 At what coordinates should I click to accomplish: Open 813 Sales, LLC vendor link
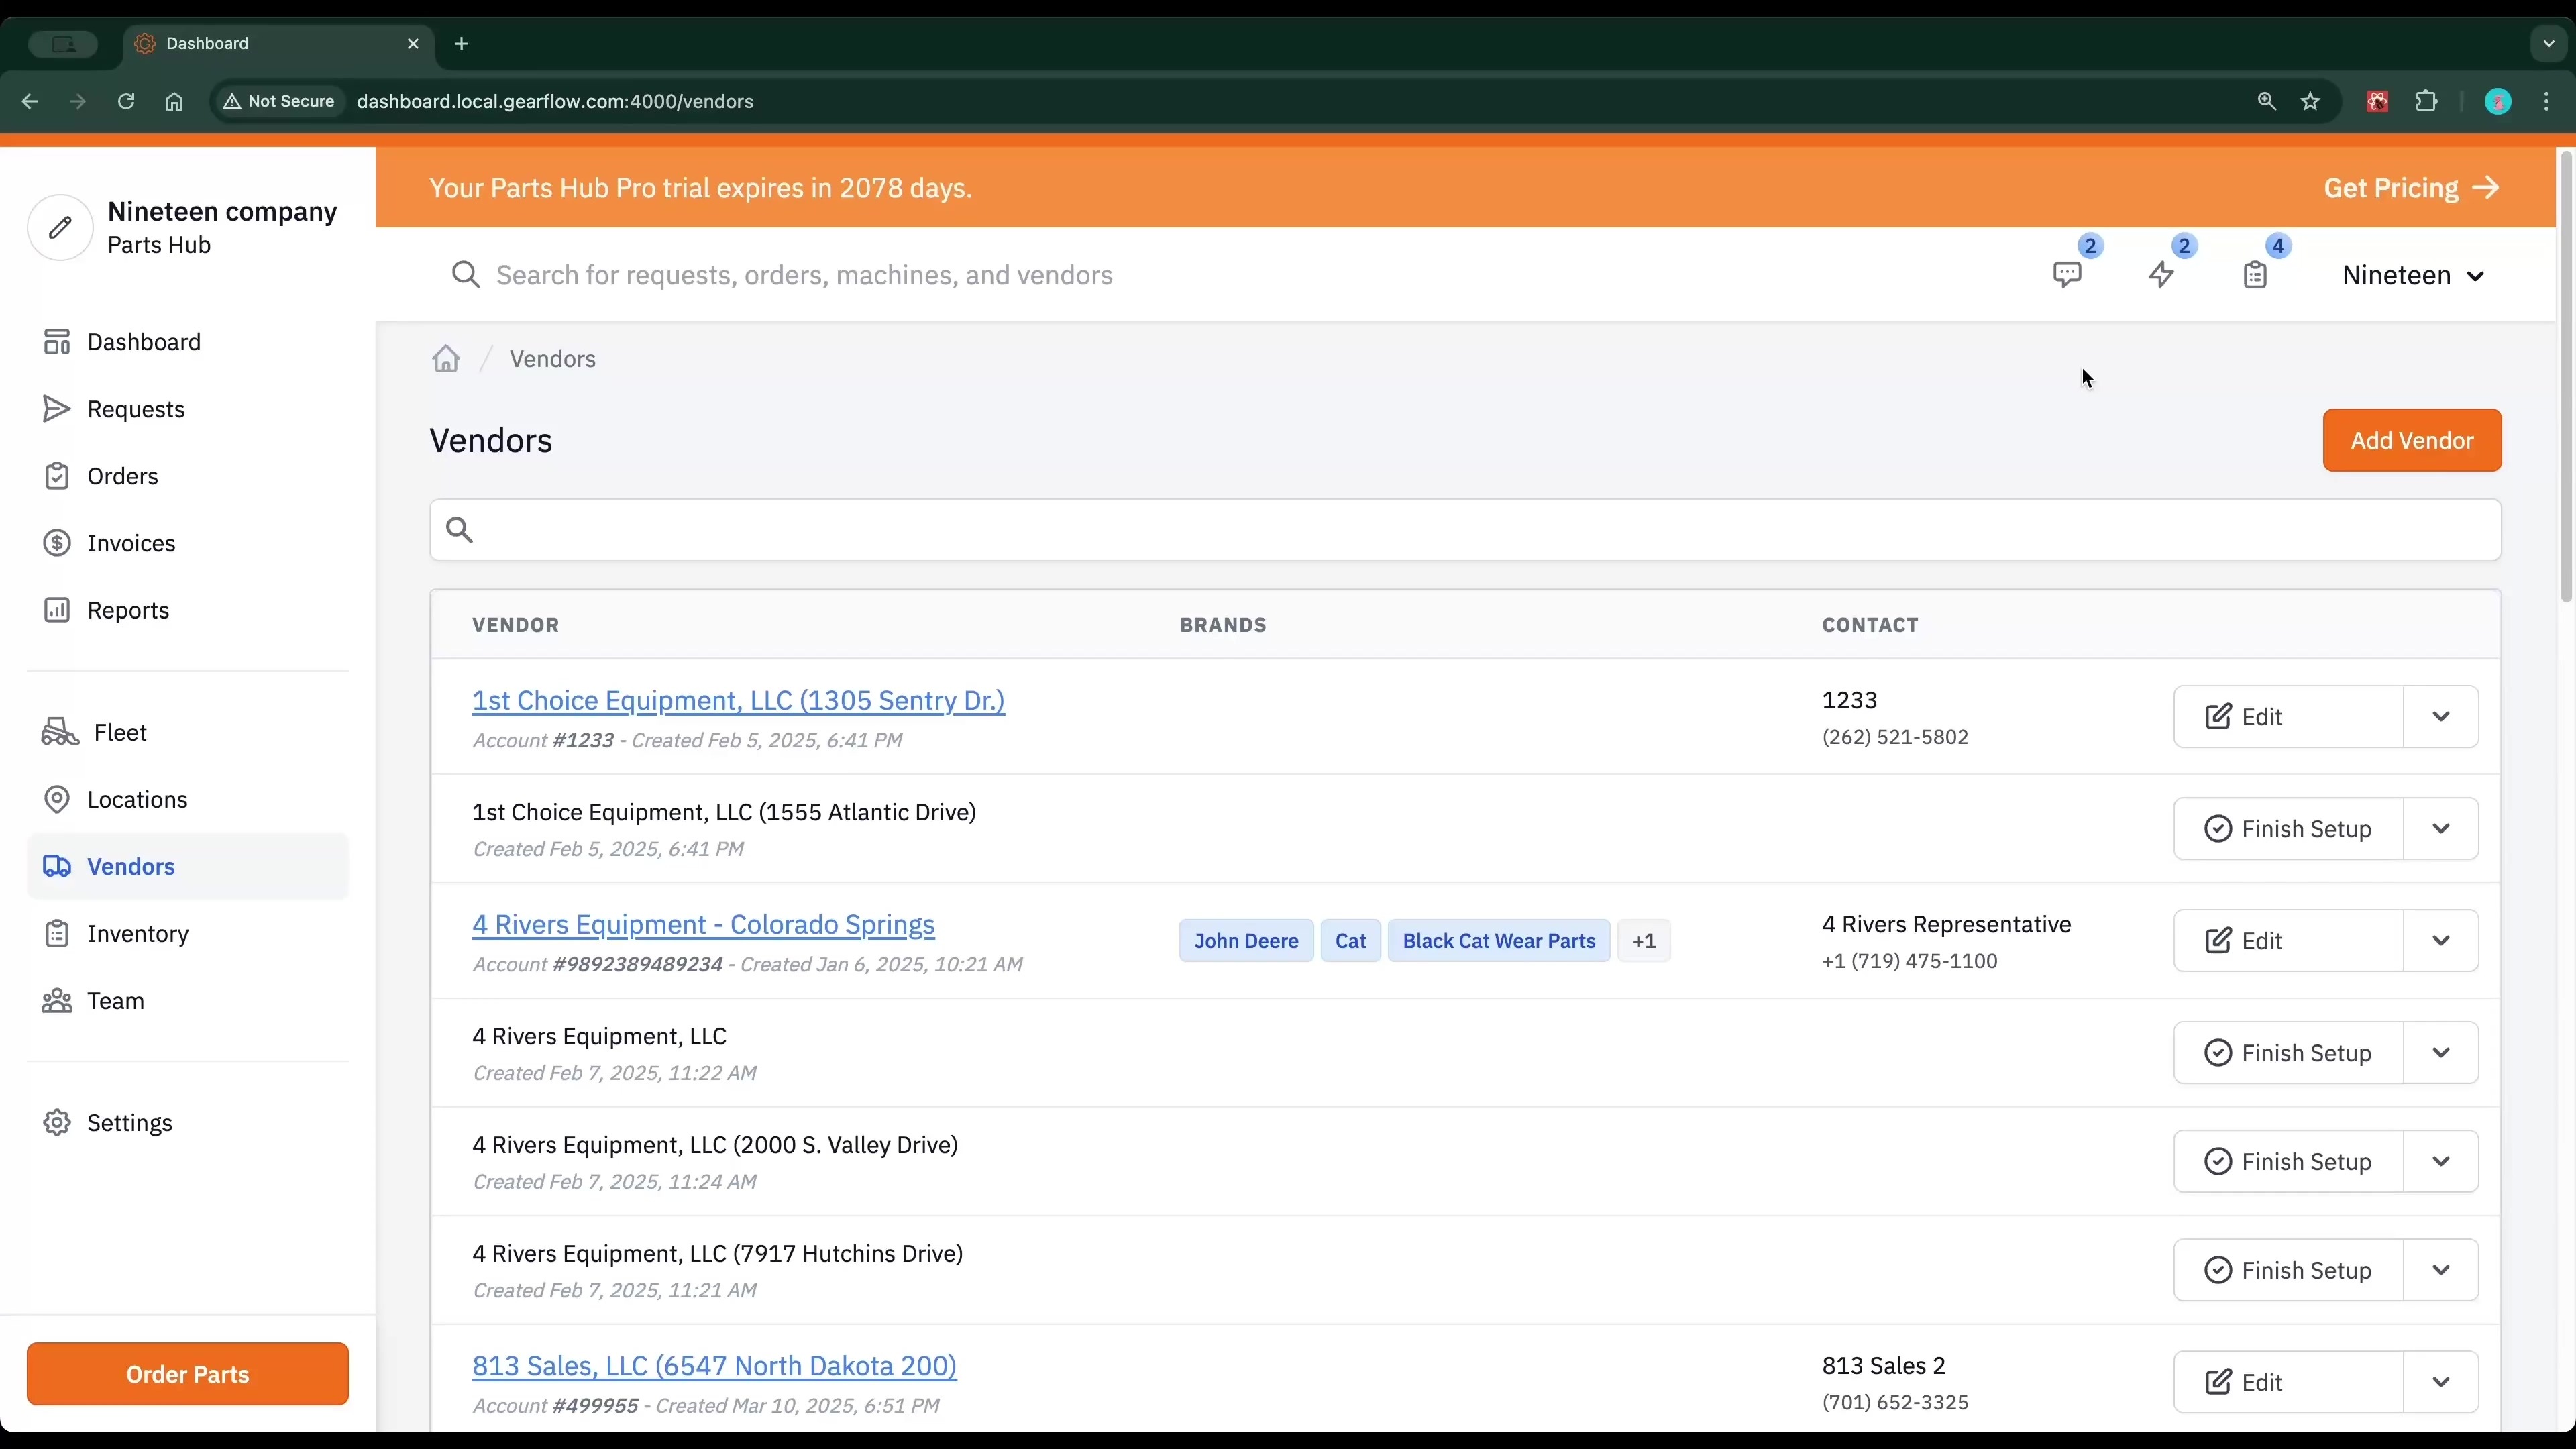[x=714, y=1366]
